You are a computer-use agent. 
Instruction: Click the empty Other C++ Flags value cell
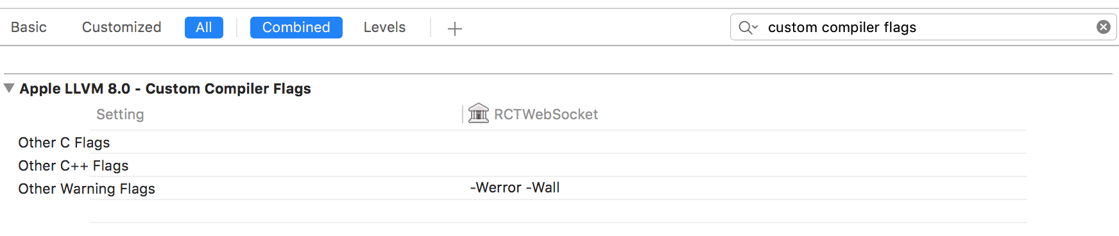[744, 165]
